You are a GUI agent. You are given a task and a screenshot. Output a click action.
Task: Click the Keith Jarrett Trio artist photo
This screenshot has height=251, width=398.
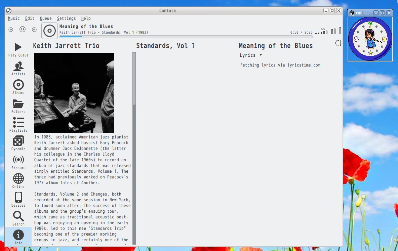[x=74, y=93]
